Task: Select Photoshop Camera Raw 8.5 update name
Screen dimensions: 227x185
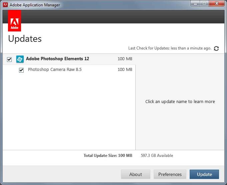Action: [x=55, y=70]
